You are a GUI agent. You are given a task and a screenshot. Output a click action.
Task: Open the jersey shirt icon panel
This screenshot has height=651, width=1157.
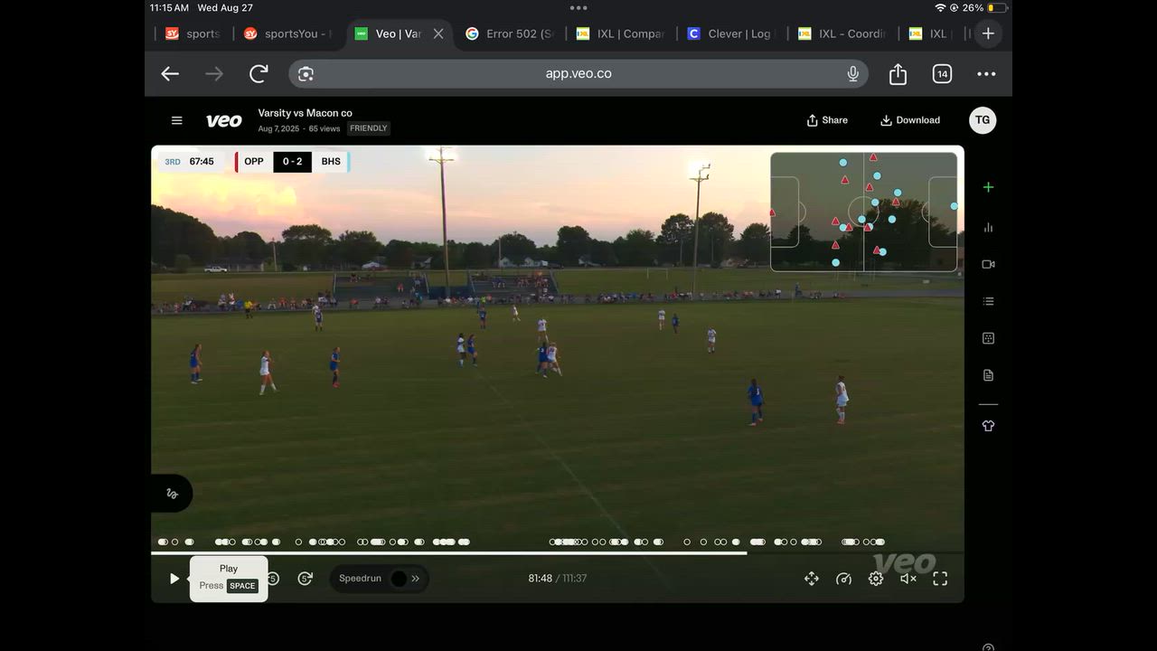pyautogui.click(x=988, y=426)
